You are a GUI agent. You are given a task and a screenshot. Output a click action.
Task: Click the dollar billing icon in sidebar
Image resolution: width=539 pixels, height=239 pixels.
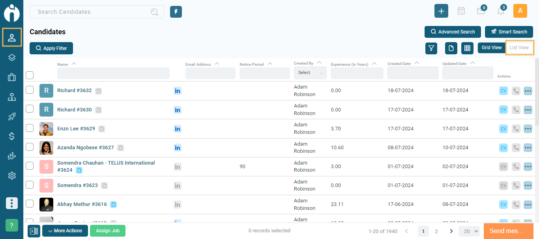click(x=12, y=136)
